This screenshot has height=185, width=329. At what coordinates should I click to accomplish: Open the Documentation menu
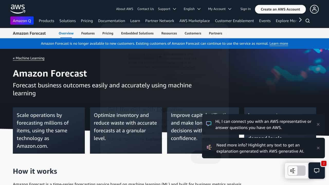click(112, 21)
